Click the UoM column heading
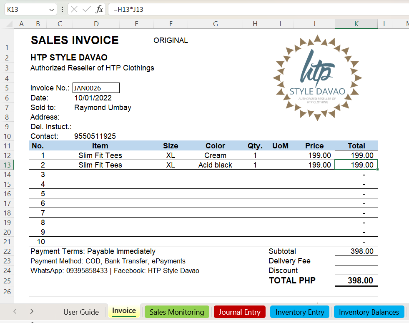This screenshot has width=409, height=323. 281,146
